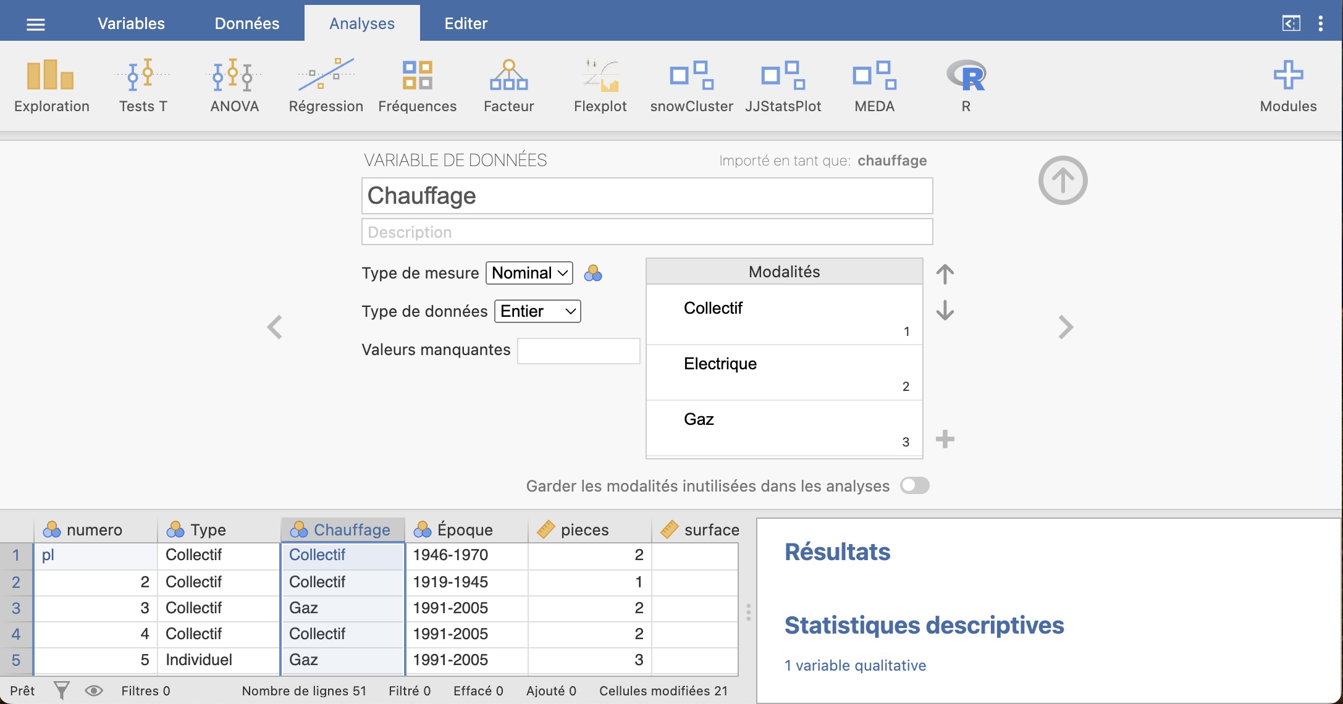The width and height of the screenshot is (1343, 704).
Task: Move selected modality up with arrow
Action: (945, 274)
